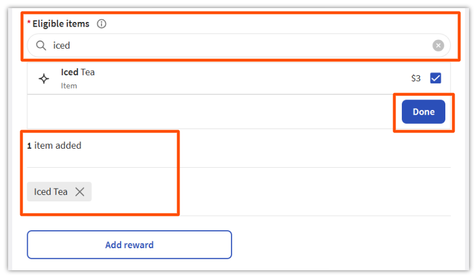Click the magnifying glass search icon
Viewport: 476px width, 276px height.
[41, 45]
